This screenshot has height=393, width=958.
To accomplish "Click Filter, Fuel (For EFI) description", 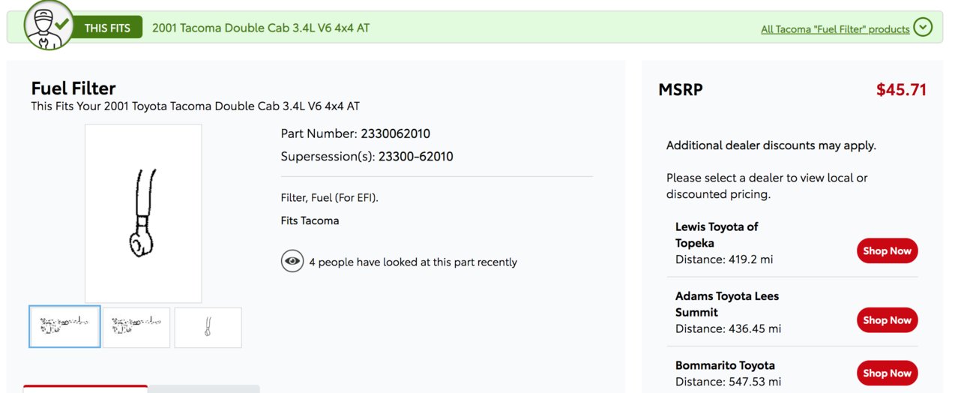I will (330, 198).
